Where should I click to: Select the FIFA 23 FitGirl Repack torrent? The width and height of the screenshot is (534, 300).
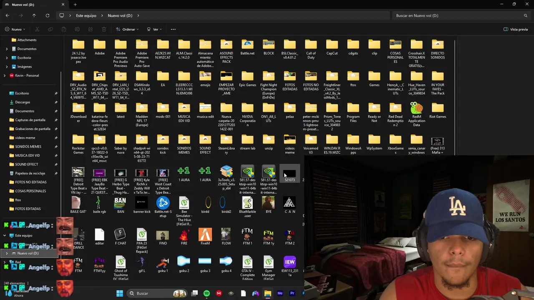coord(141,241)
